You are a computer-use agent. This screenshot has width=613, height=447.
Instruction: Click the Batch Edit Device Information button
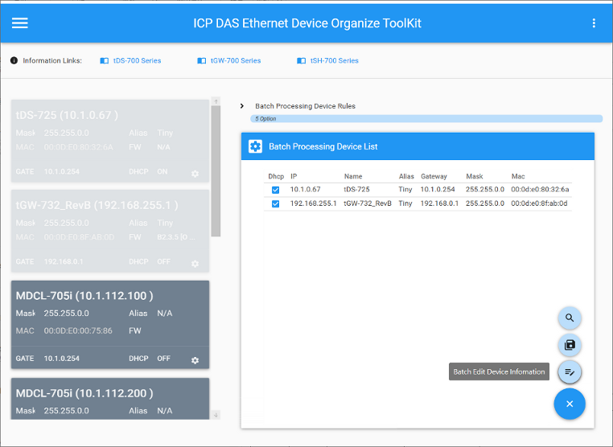570,372
